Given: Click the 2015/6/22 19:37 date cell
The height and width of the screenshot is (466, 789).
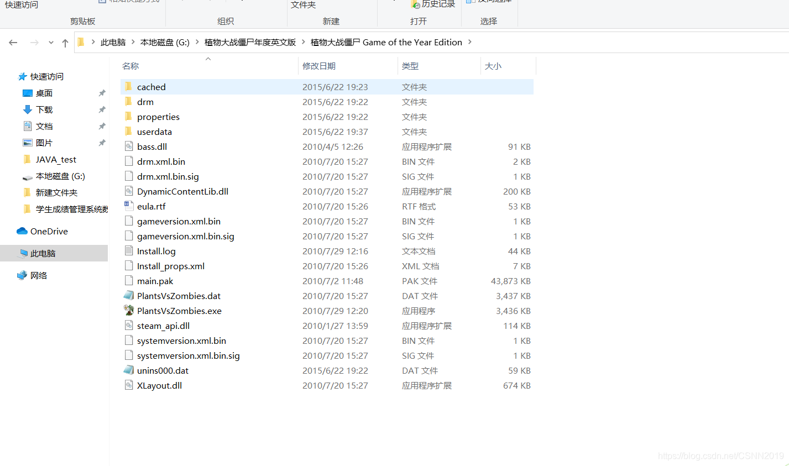Looking at the screenshot, I should 335,132.
